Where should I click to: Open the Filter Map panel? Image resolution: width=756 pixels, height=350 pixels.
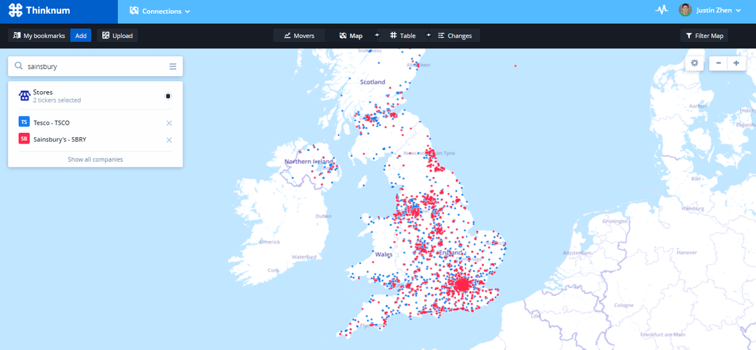pyautogui.click(x=704, y=35)
